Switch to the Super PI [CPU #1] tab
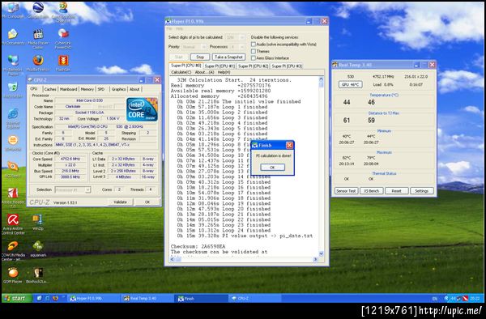 220,66
